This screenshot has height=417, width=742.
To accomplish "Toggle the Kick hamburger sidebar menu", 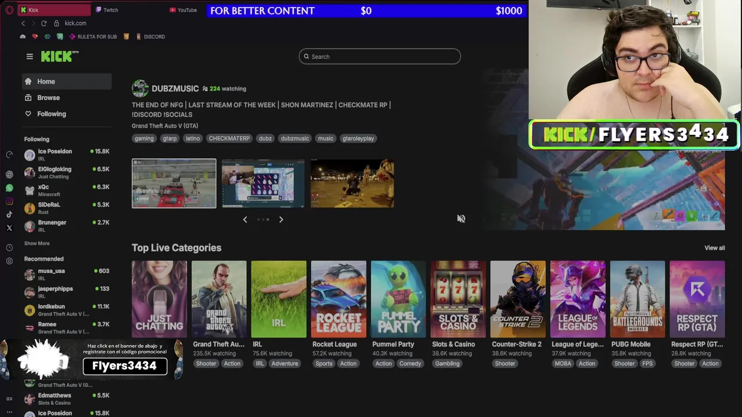I will pyautogui.click(x=30, y=56).
